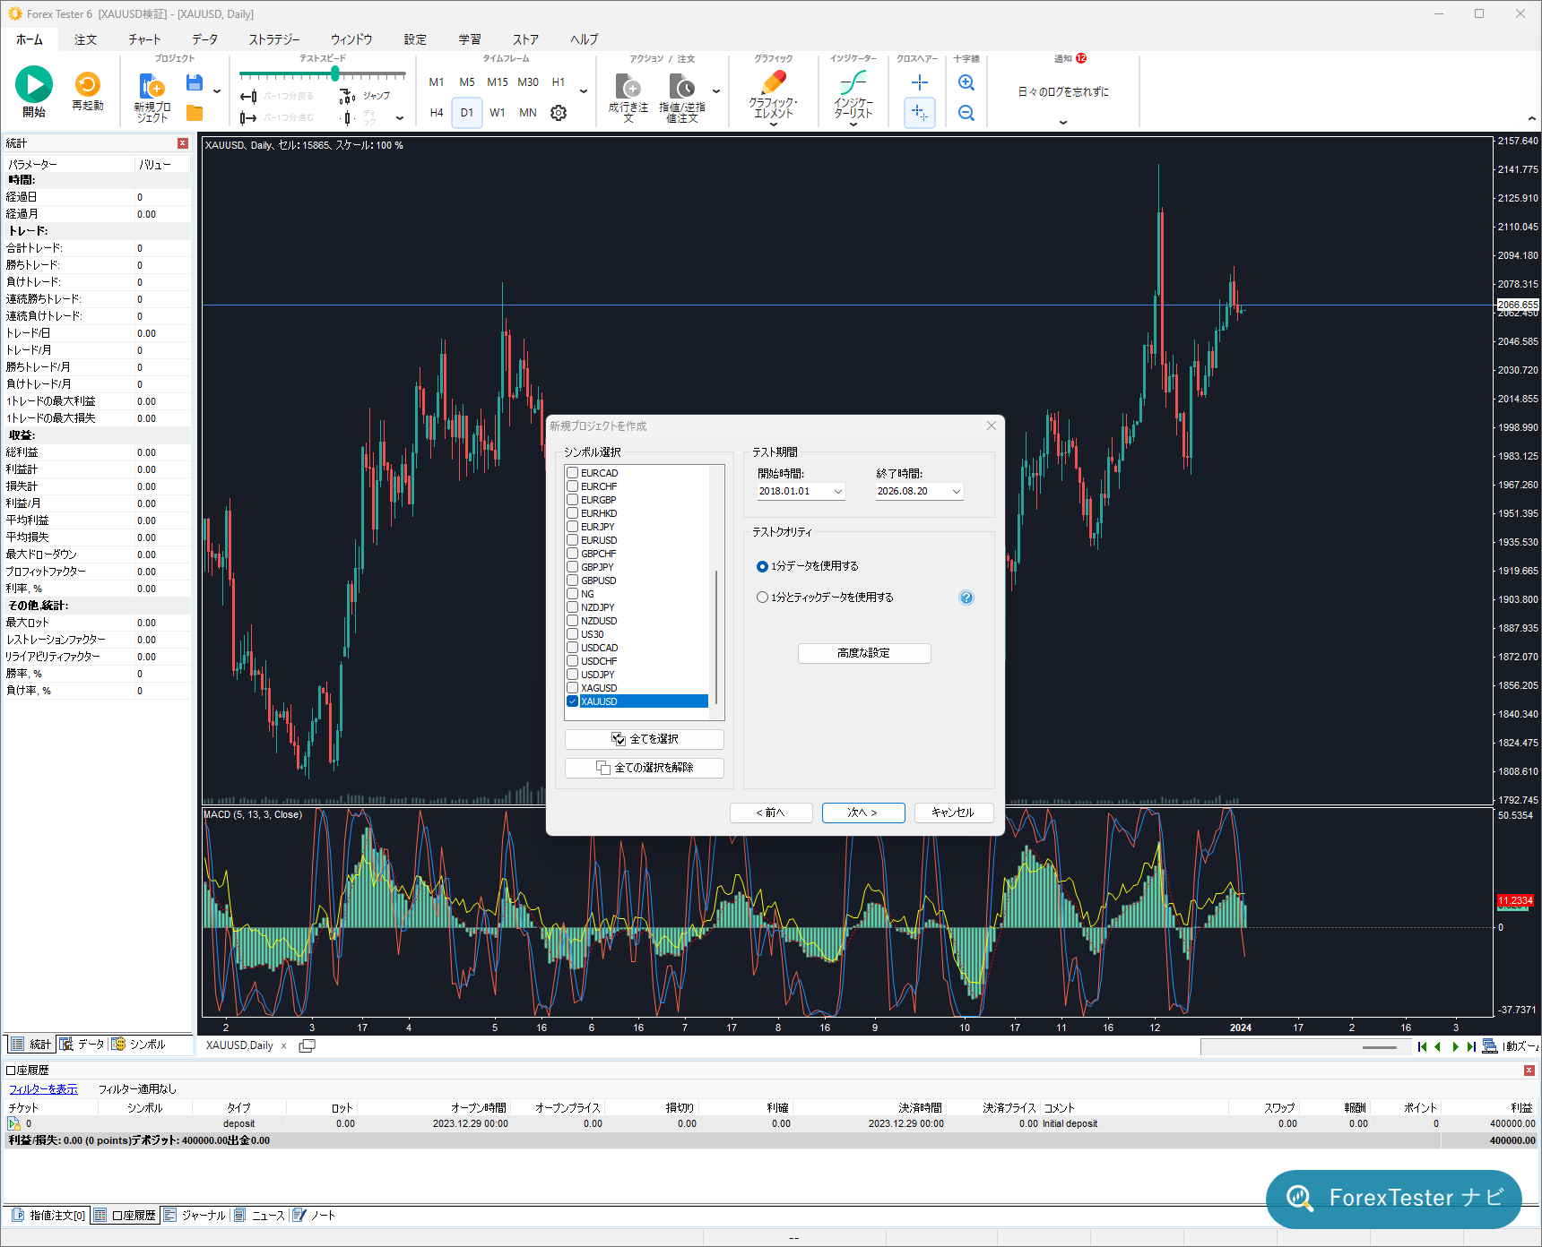Viewport: 1542px width, 1247px height.
Task: Zoom out of the chart
Action: coord(966,113)
